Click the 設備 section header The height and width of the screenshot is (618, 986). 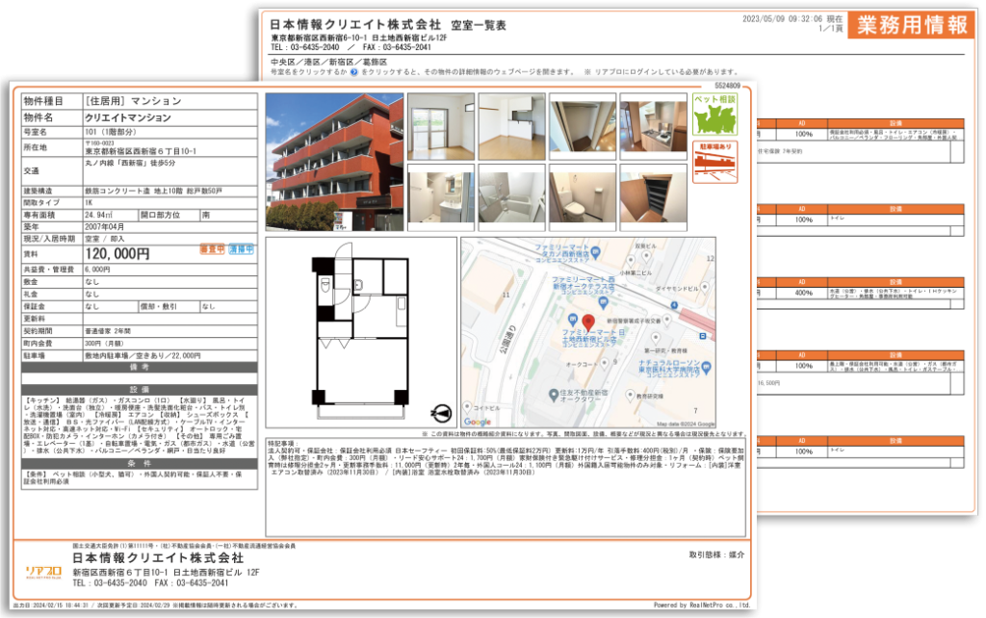(x=140, y=390)
